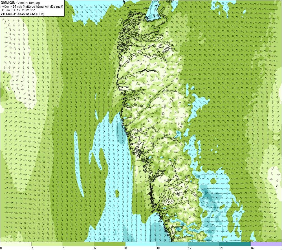
Task: Click the legend tick label 14
Action: coord(221,248)
